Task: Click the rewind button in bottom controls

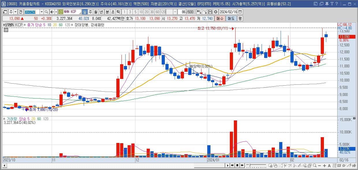Action: point(232,165)
